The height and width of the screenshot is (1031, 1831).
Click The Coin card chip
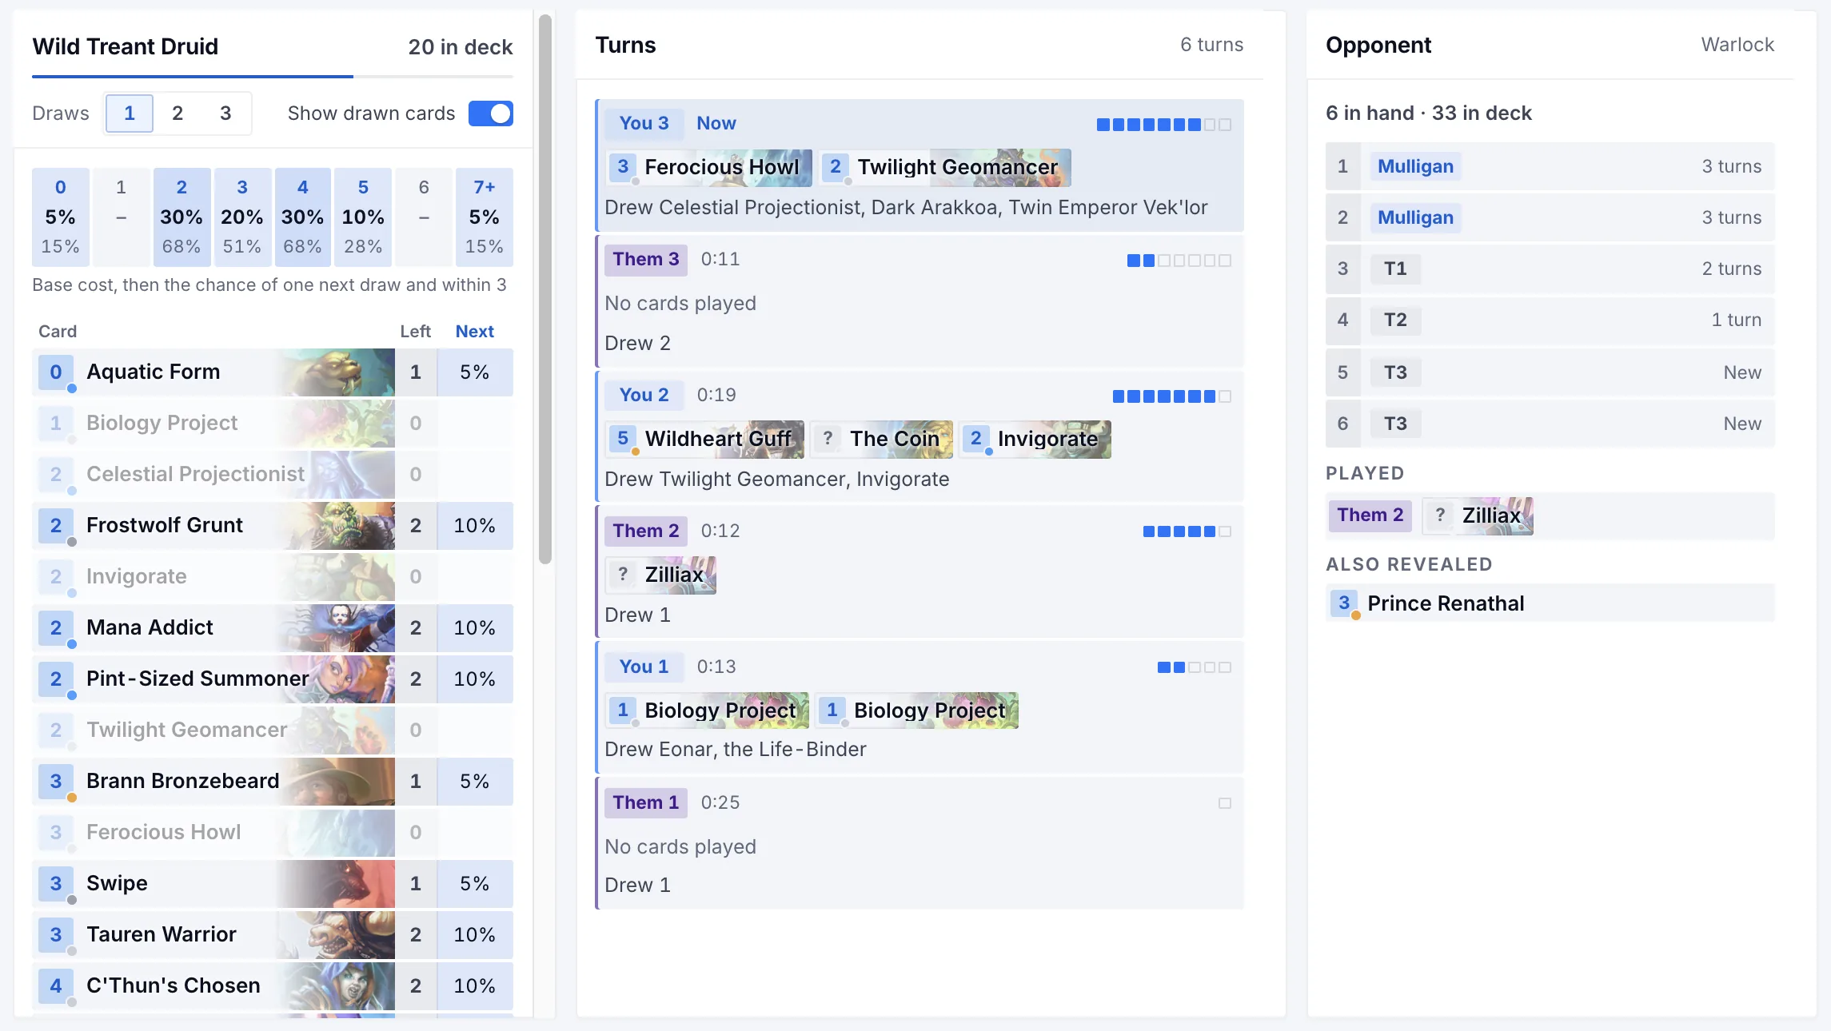[882, 439]
